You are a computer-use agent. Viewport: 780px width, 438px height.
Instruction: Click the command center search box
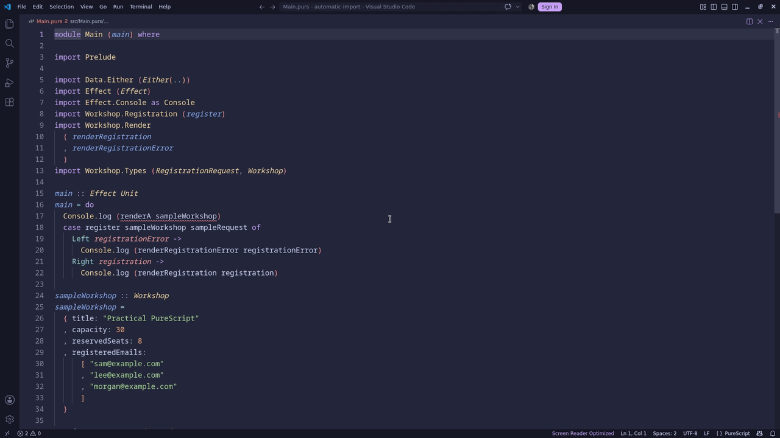pyautogui.click(x=390, y=7)
